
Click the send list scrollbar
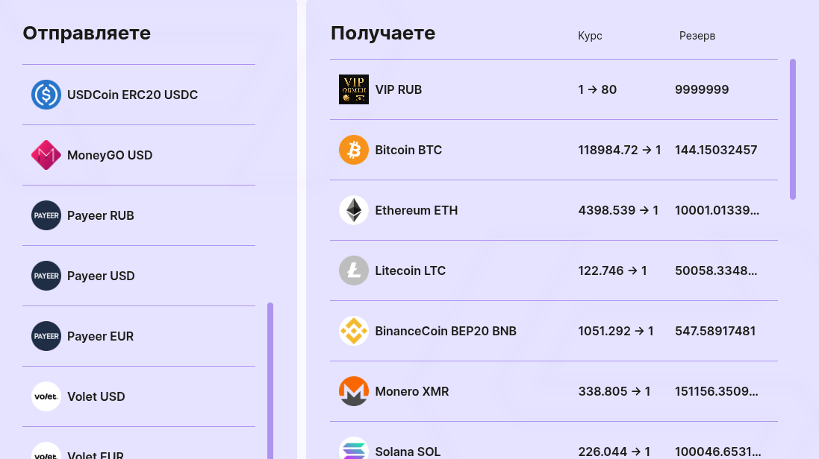point(270,380)
